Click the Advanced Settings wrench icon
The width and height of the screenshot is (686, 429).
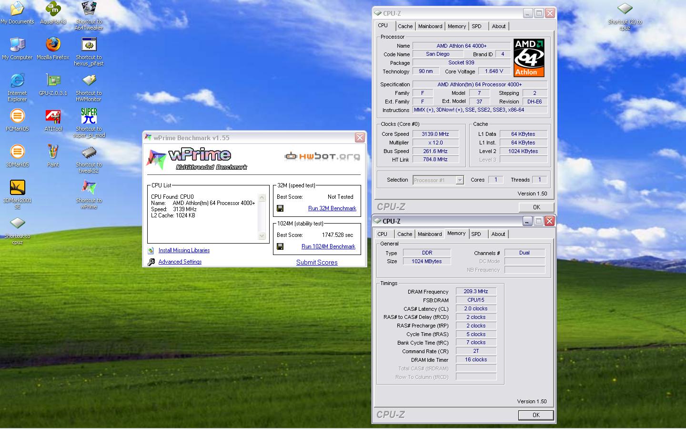pyautogui.click(x=151, y=262)
